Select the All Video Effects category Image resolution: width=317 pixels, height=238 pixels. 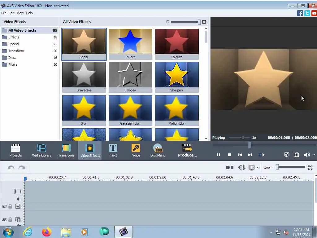(x=30, y=30)
